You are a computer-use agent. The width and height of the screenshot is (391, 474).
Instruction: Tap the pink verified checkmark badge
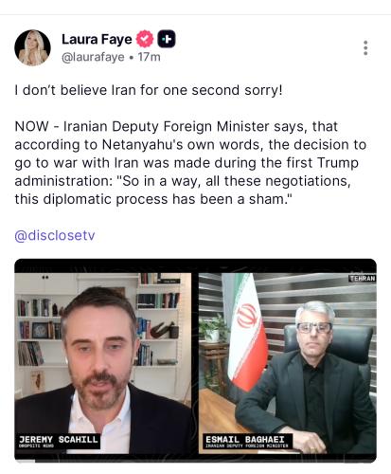pyautogui.click(x=145, y=39)
